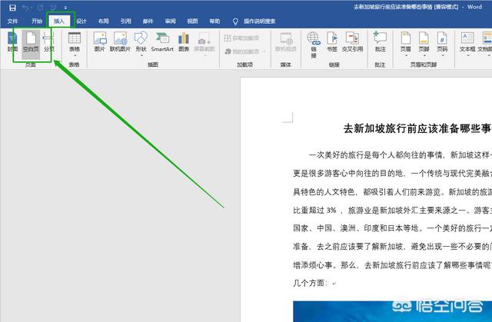Open the 页脚 footer dropdown

point(424,44)
